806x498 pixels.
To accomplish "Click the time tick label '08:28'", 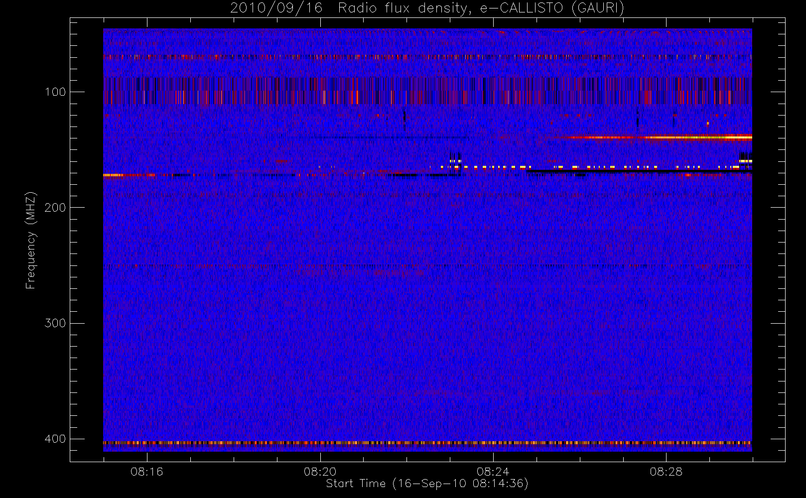I will point(666,472).
